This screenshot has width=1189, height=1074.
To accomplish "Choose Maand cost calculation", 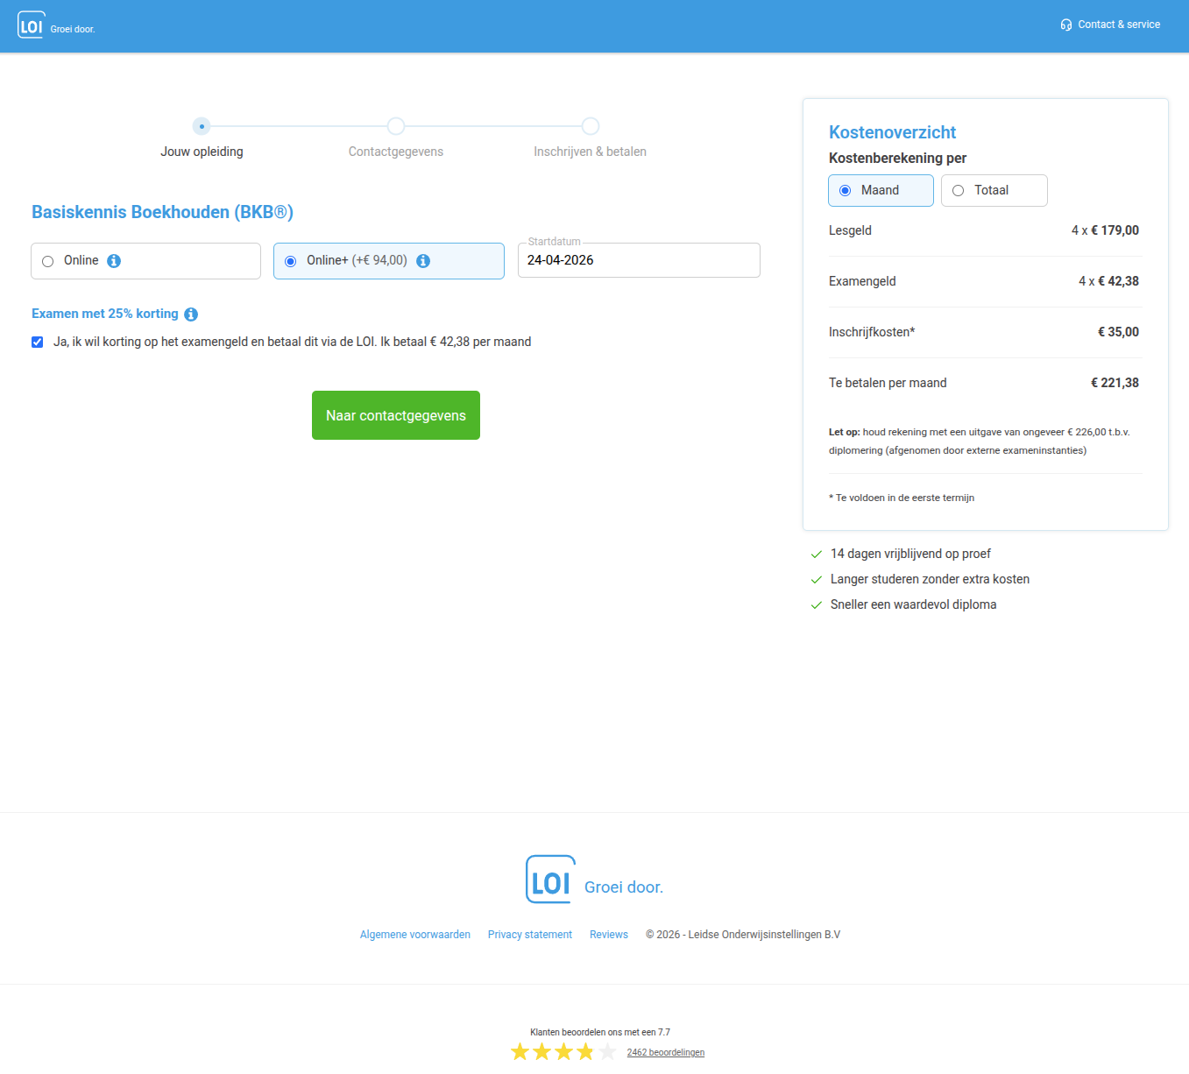I will click(881, 190).
